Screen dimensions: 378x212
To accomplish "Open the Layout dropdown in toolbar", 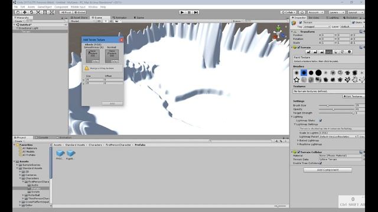I will point(356,12).
